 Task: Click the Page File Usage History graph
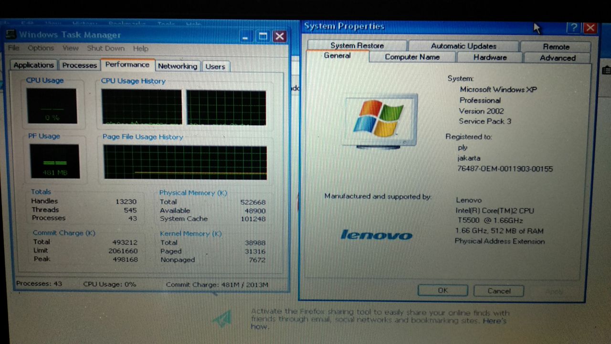point(185,162)
